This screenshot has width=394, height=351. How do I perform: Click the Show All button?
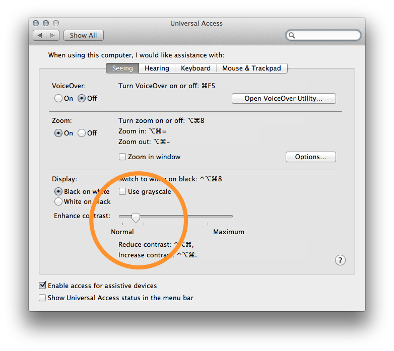point(83,35)
